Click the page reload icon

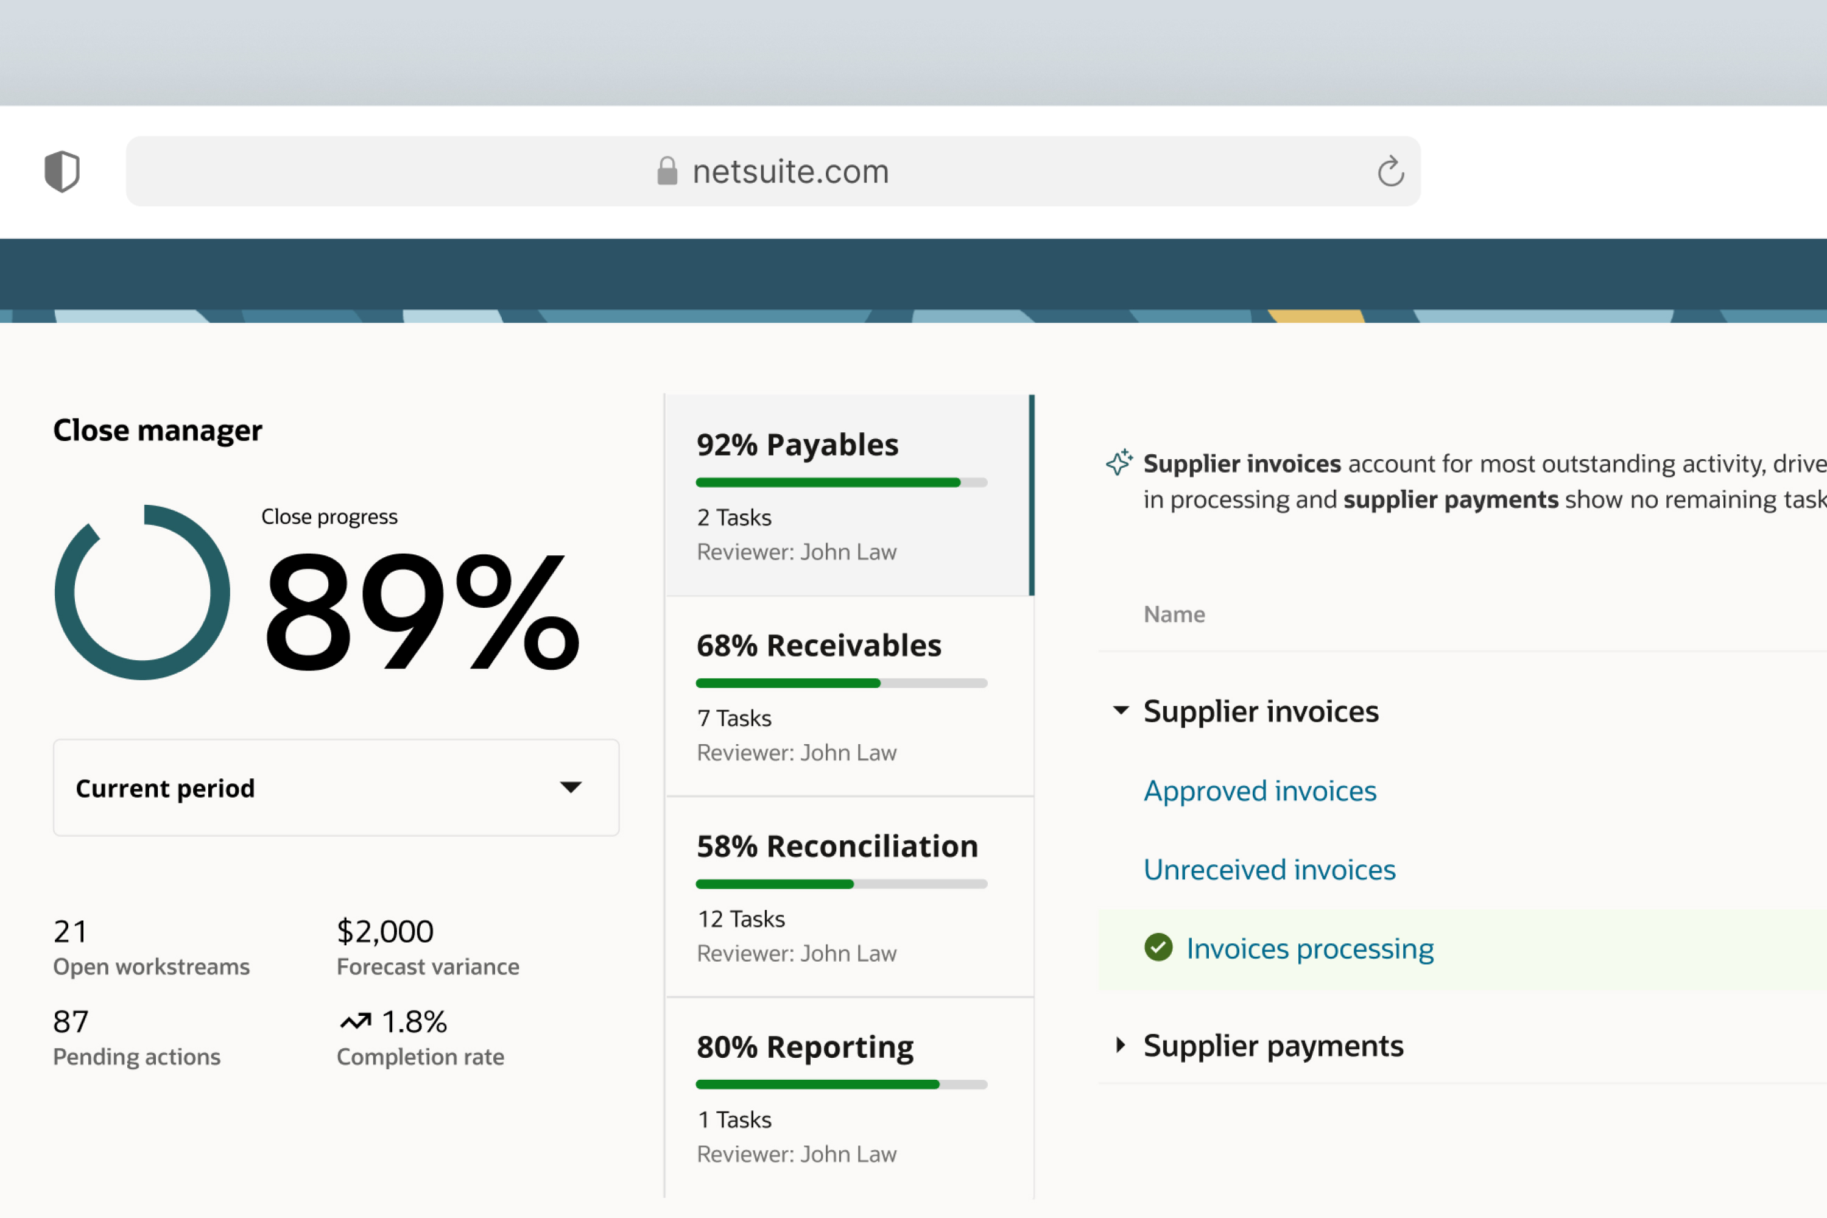[1390, 171]
